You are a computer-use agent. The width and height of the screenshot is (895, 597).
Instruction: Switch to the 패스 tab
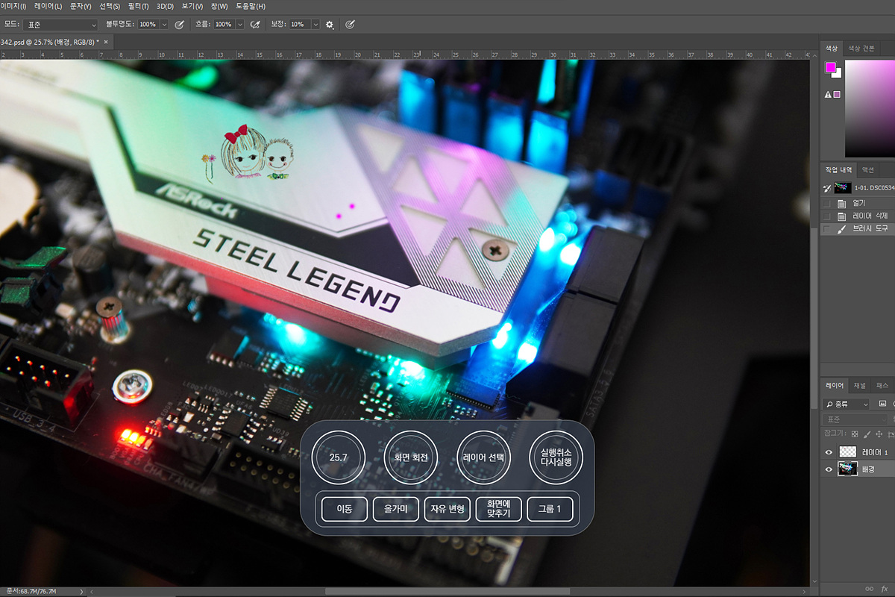pos(882,386)
